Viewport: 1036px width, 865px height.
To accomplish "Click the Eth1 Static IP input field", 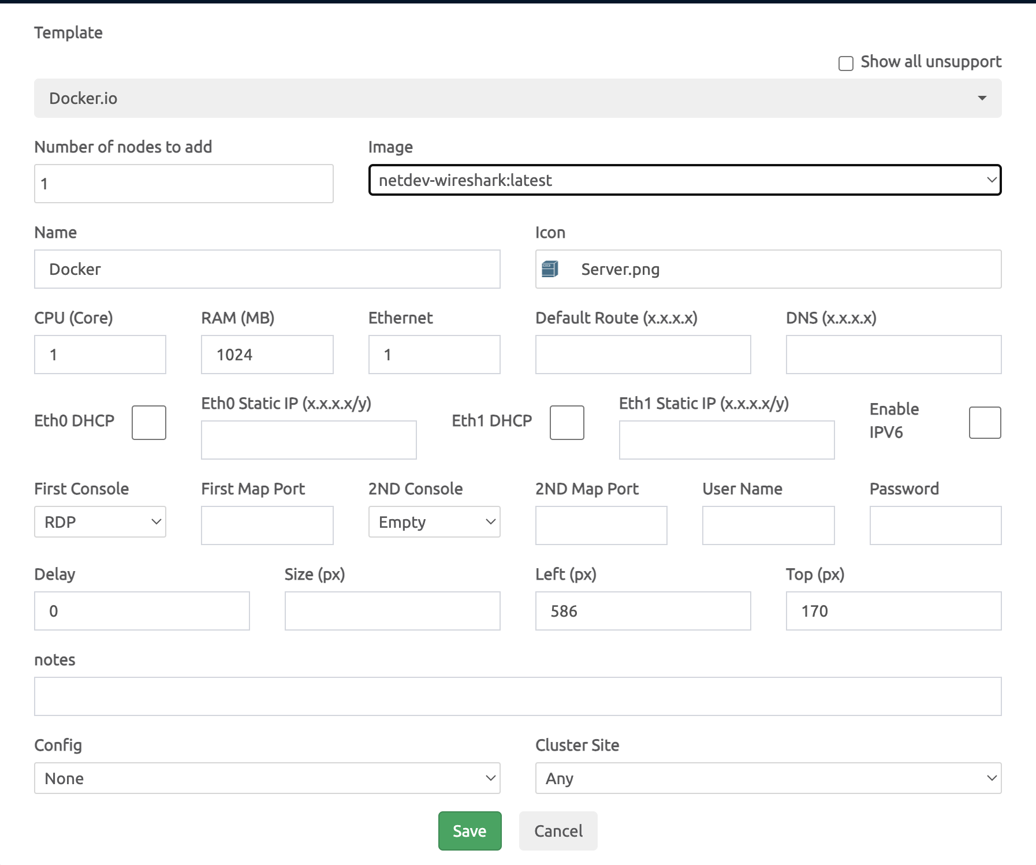I will pos(727,440).
